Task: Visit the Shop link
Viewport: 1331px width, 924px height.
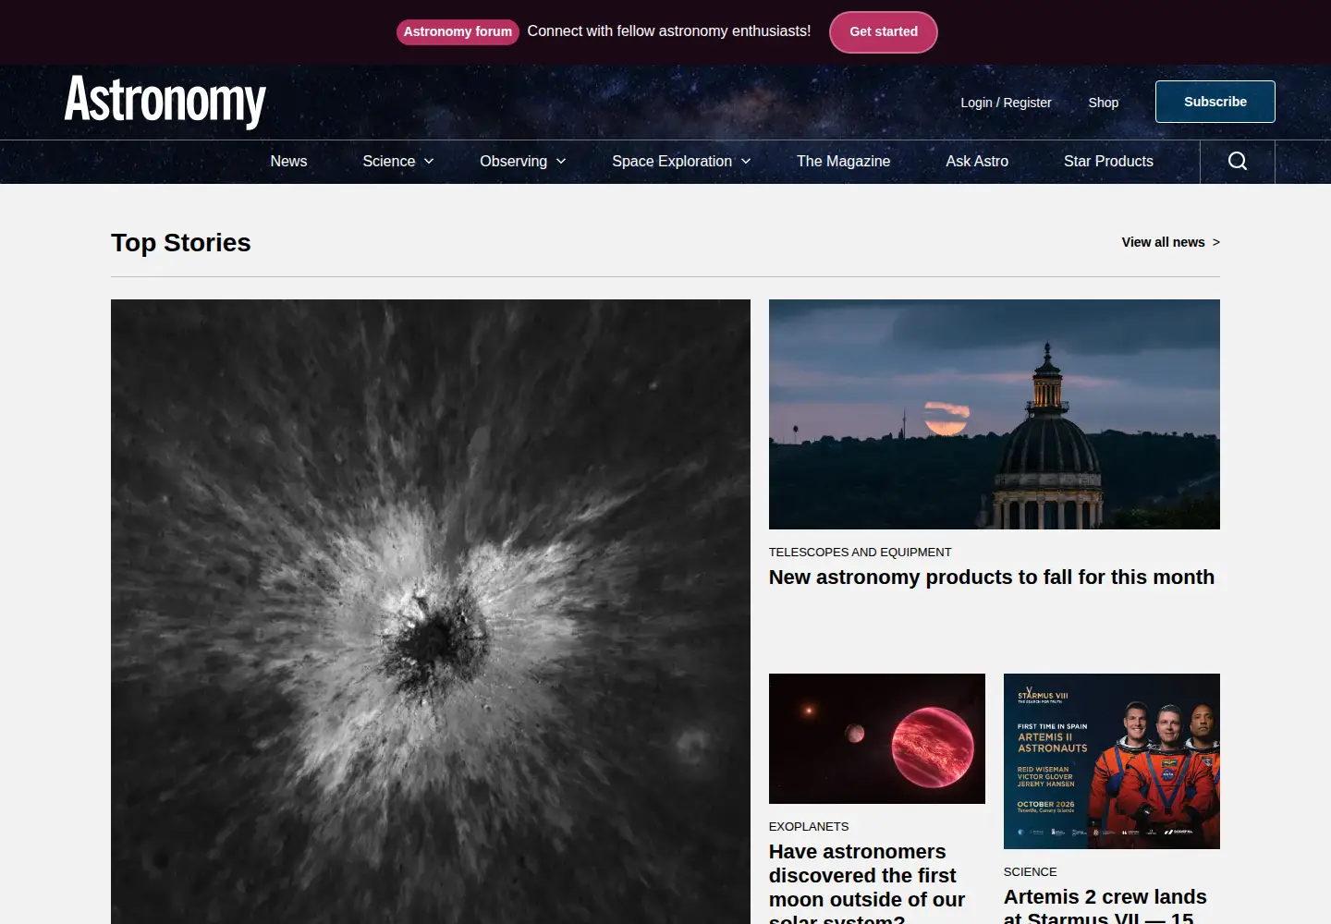Action: coord(1104,103)
